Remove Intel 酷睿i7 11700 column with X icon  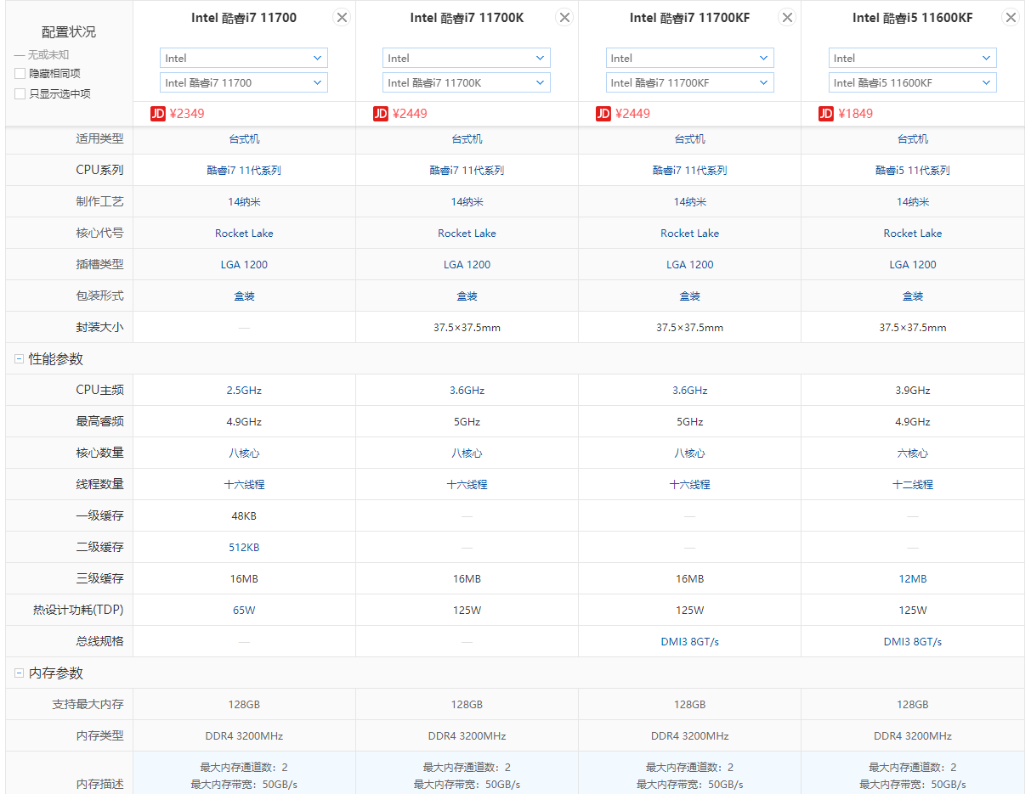(x=341, y=18)
